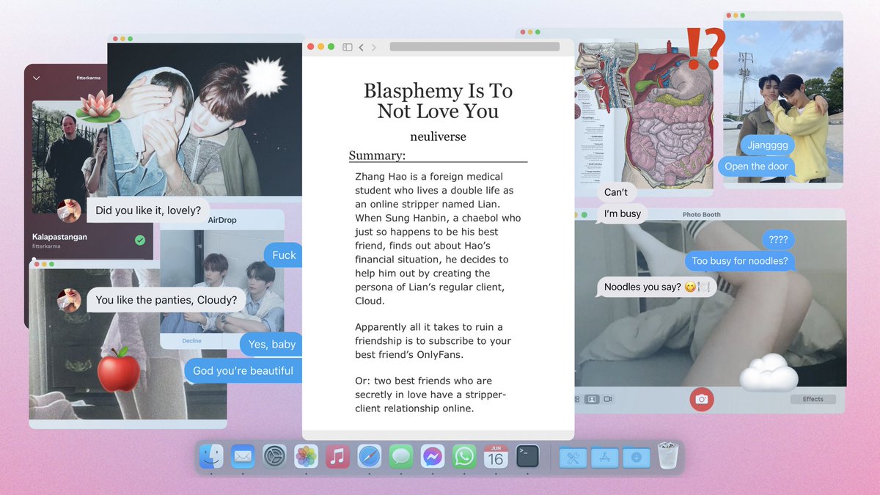
Task: Open Messenger from the dock
Action: click(x=432, y=457)
